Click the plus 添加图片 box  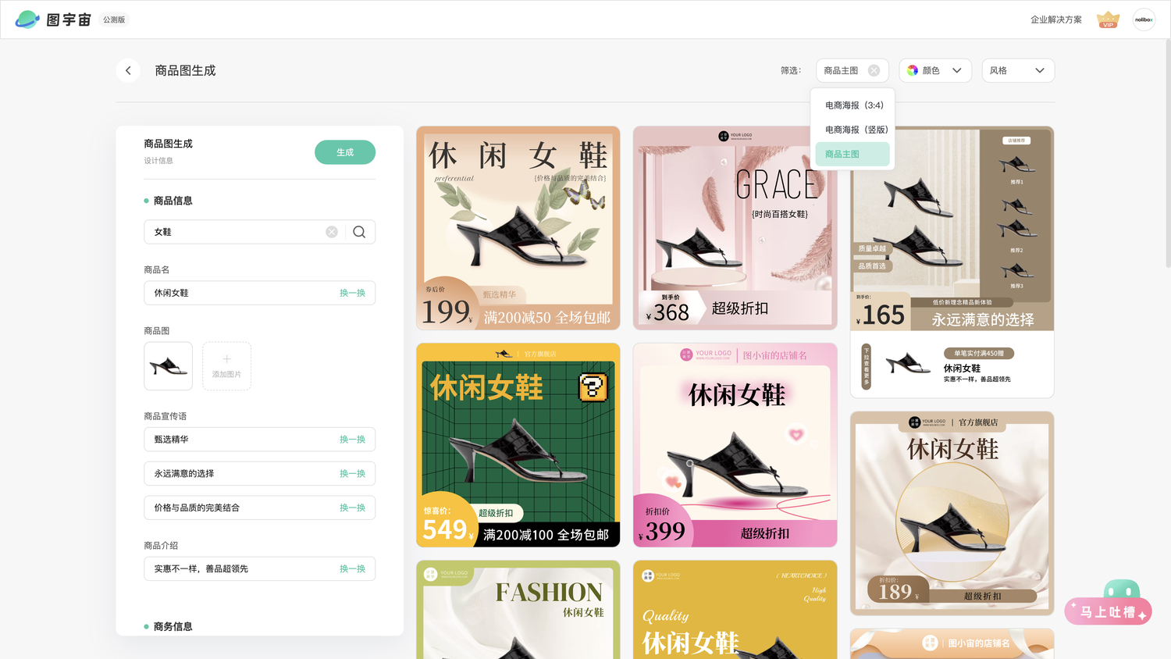[226, 365]
